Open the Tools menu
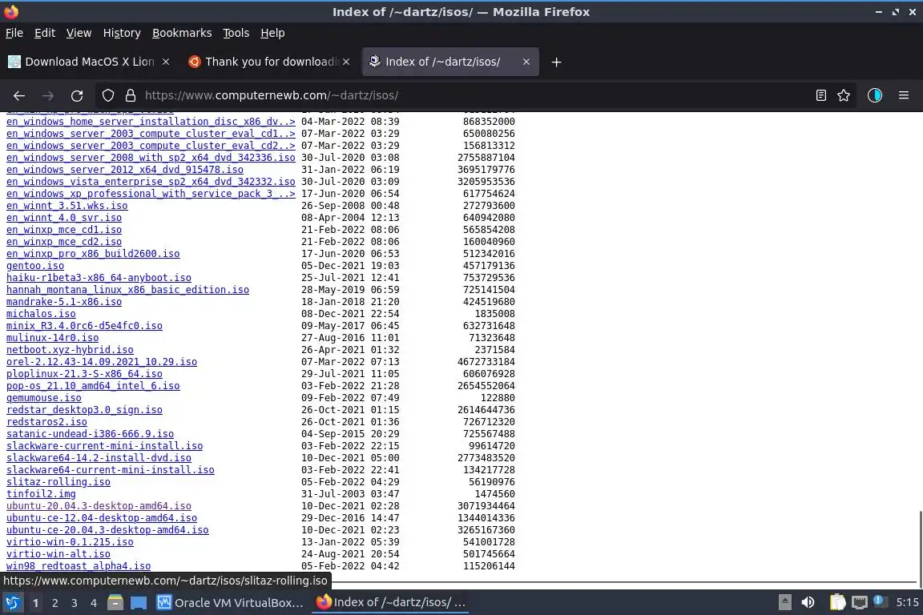Screen dimensions: 923x615 point(236,33)
